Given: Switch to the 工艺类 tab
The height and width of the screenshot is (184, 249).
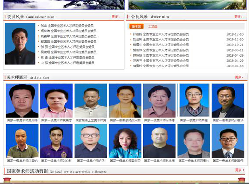Looking at the screenshot, I should 153,26.
